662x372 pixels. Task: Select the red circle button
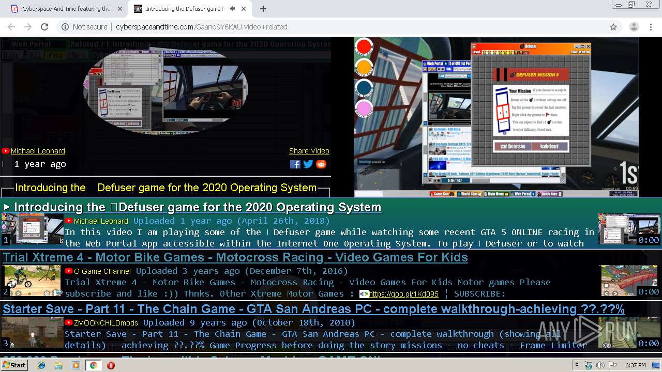tap(364, 47)
